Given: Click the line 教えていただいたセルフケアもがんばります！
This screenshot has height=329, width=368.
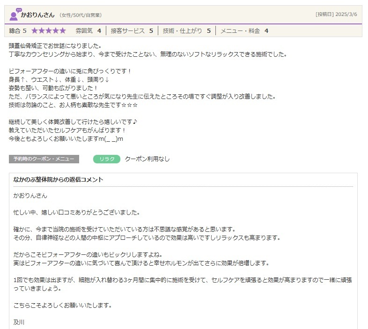Looking at the screenshot, I should [67, 130].
